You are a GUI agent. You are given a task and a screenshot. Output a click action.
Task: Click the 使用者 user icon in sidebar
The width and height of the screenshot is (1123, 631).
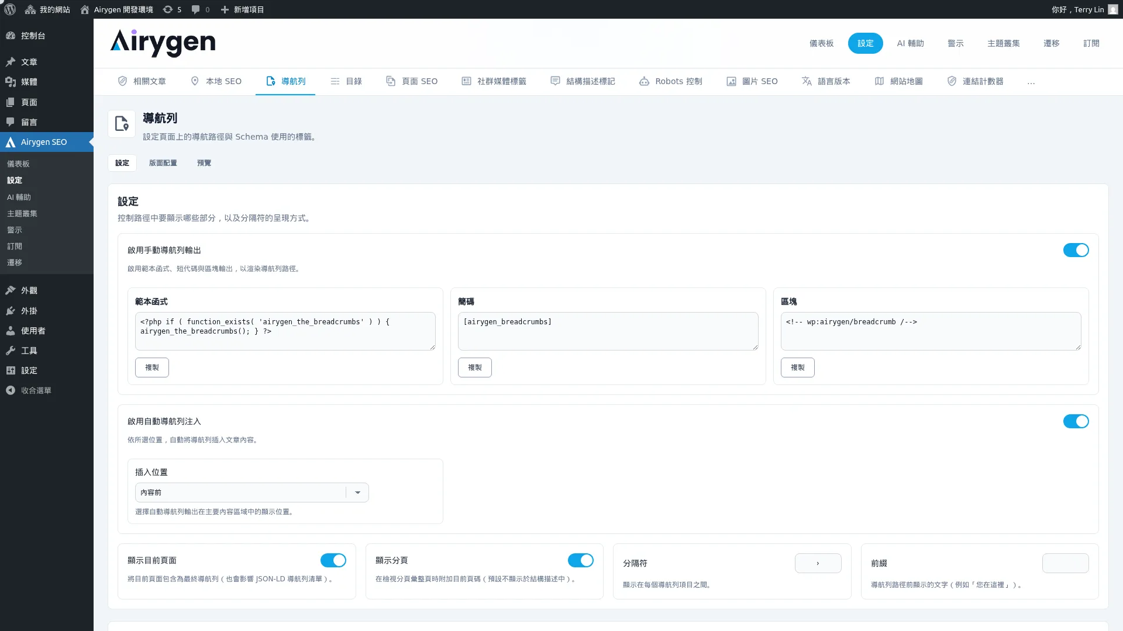[11, 331]
